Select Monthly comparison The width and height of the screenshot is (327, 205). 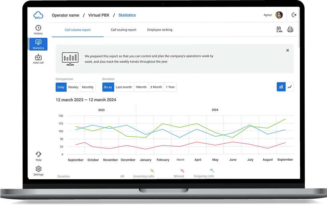point(88,87)
